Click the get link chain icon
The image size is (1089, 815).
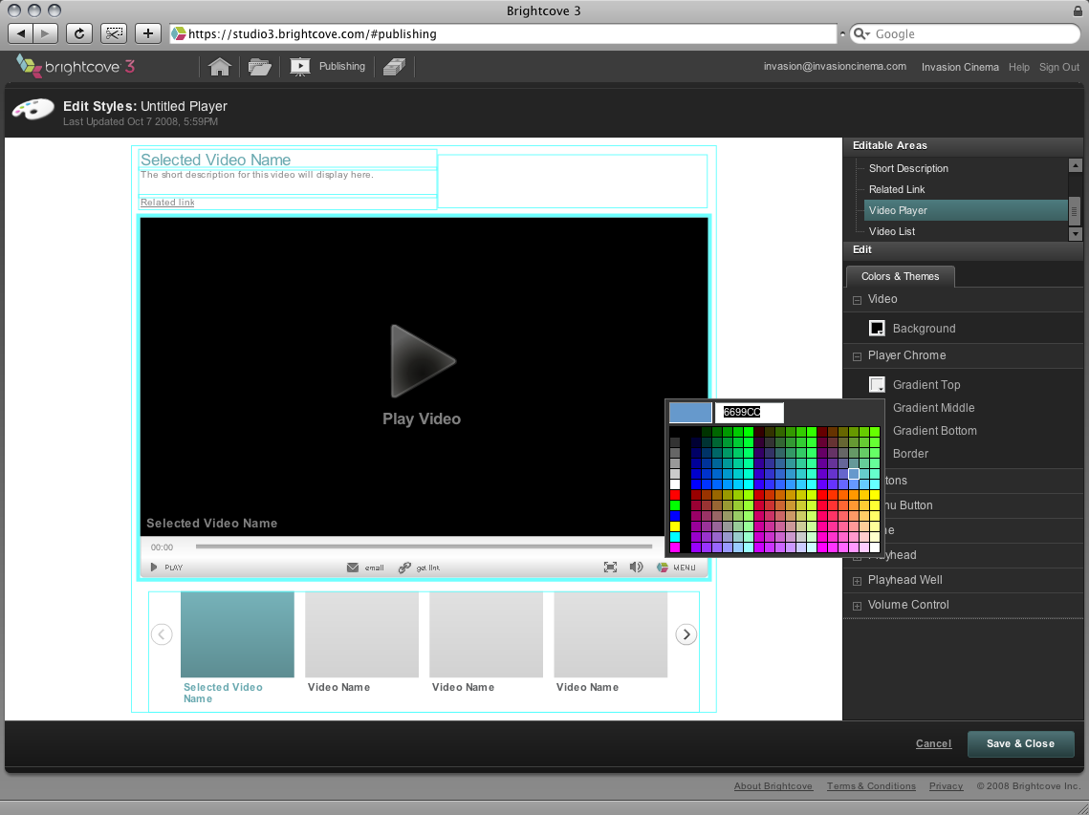tap(404, 568)
